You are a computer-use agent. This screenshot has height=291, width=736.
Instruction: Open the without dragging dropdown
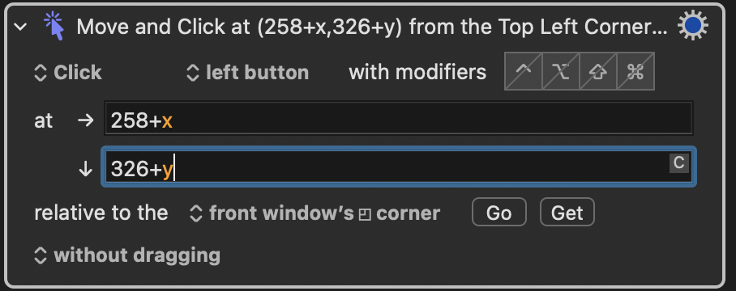click(x=126, y=255)
